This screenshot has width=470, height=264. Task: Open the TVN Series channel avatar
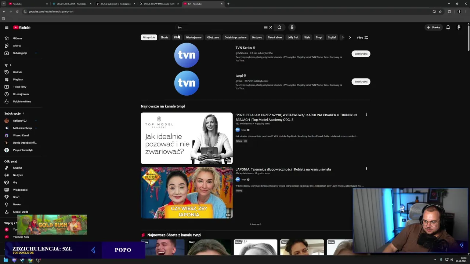[x=187, y=55]
